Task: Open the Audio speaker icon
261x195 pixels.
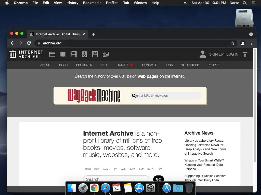Action: [84, 54]
